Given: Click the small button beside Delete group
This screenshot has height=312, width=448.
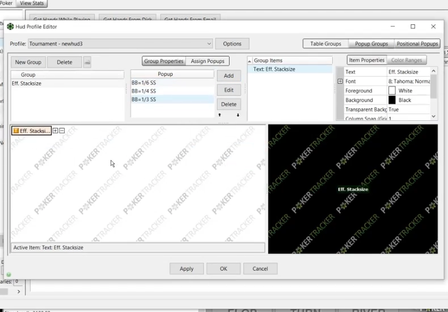Looking at the screenshot, I should 87,62.
